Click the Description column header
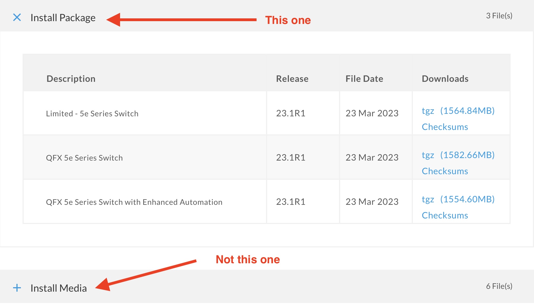Screen dimensions: 534x305 (71, 79)
